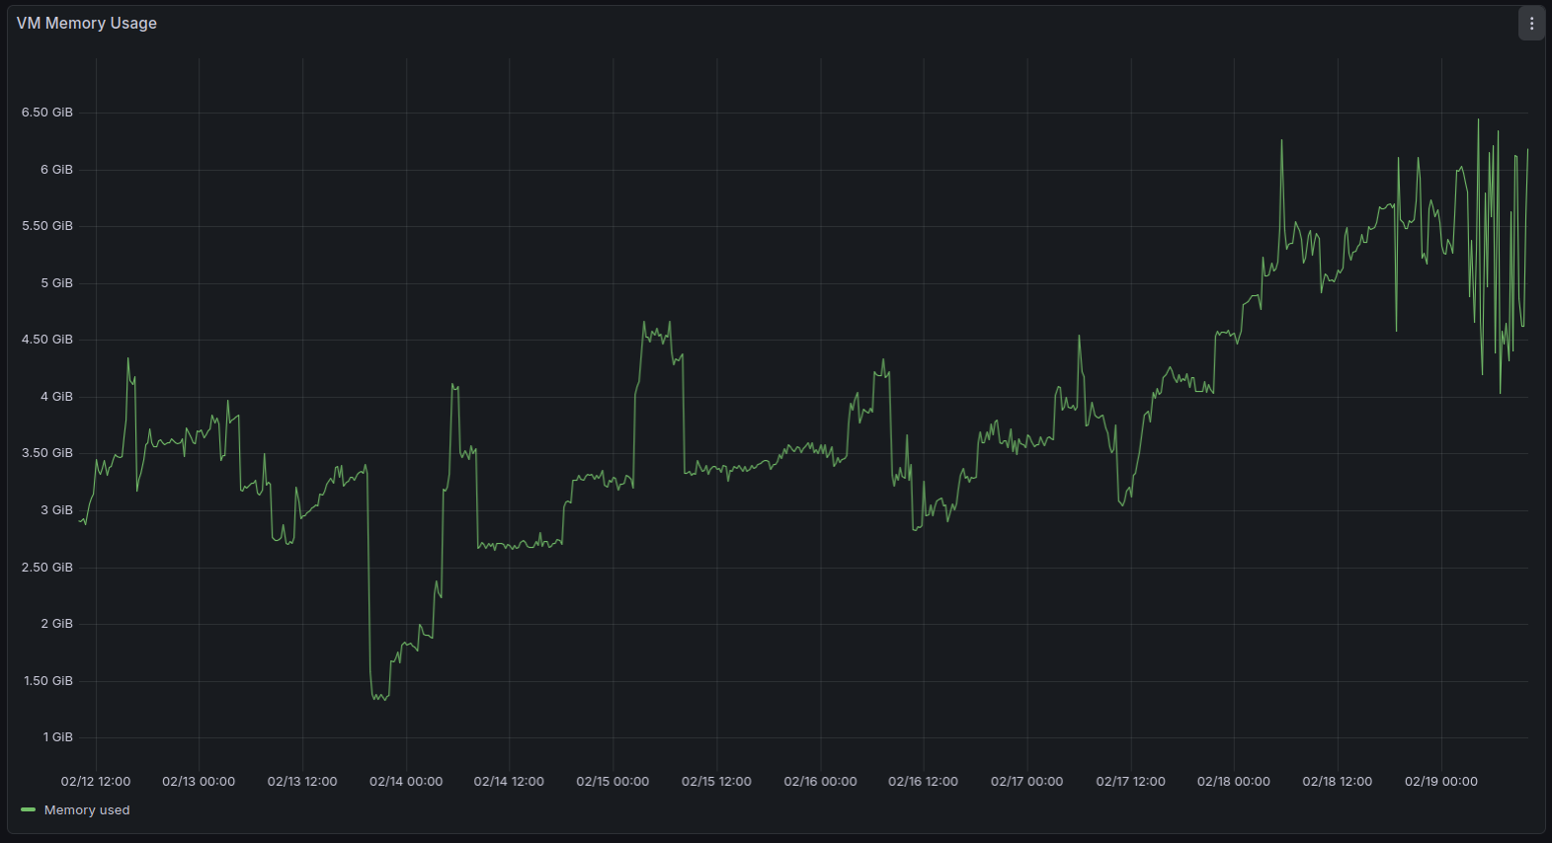Viewport: 1552px width, 843px height.
Task: Click the 02/12 12:00 time axis label
Action: pyautogui.click(x=96, y=782)
